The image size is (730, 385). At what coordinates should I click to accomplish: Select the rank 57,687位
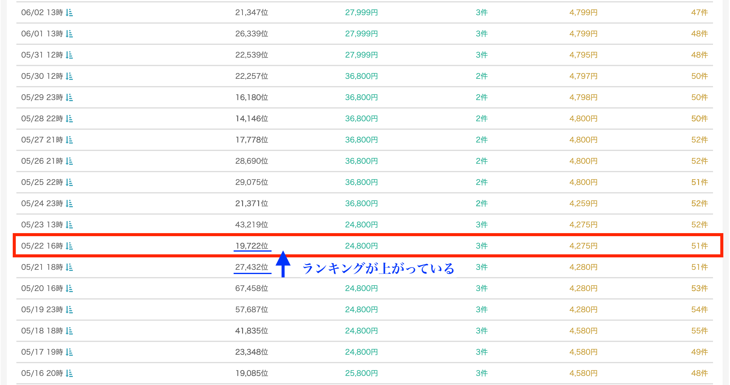(x=252, y=310)
